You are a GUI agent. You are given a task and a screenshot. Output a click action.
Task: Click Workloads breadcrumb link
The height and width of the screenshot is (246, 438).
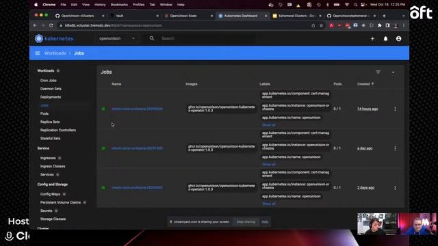pyautogui.click(x=55, y=53)
